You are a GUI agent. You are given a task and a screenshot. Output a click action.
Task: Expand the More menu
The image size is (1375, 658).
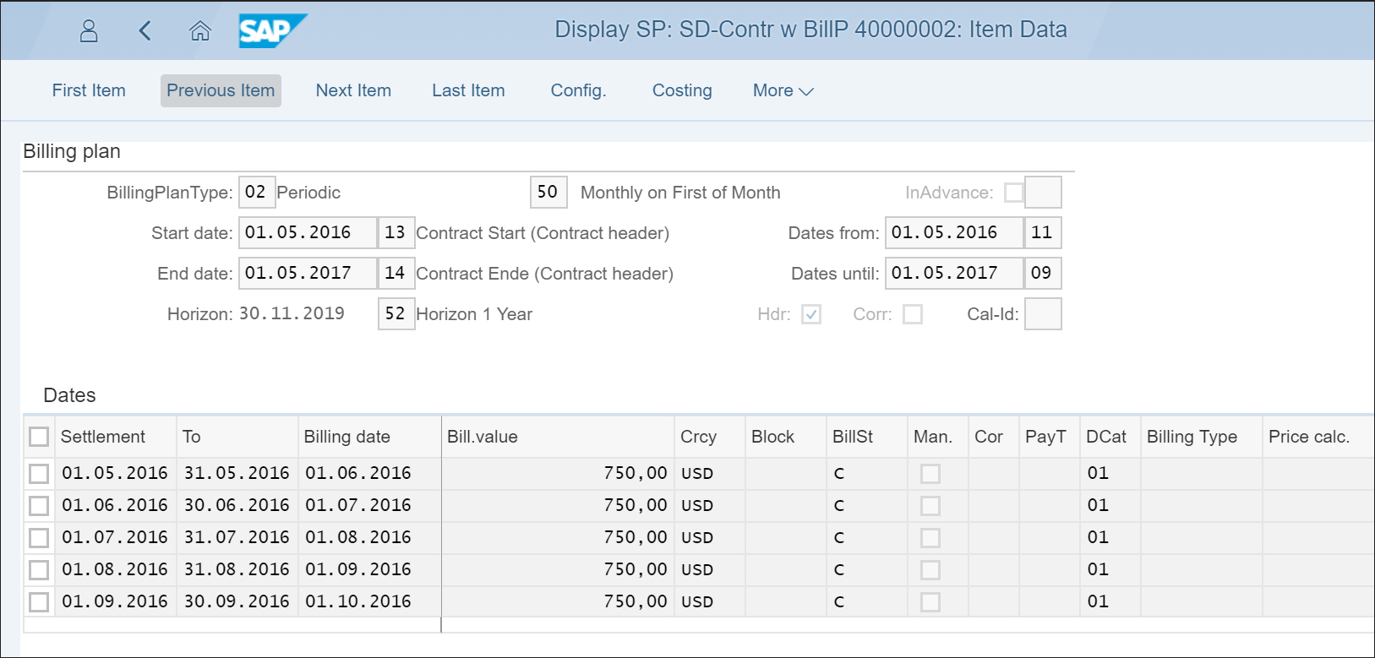[783, 90]
